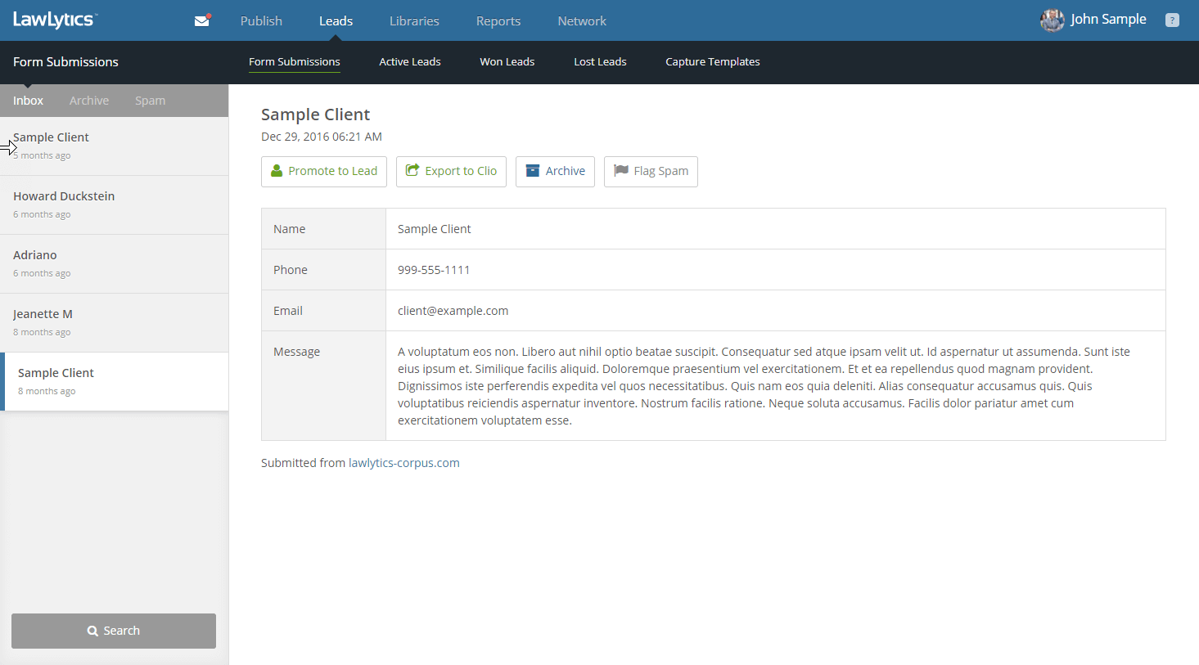Switch to the Spam tab
Image resolution: width=1199 pixels, height=665 pixels.
[x=150, y=101]
